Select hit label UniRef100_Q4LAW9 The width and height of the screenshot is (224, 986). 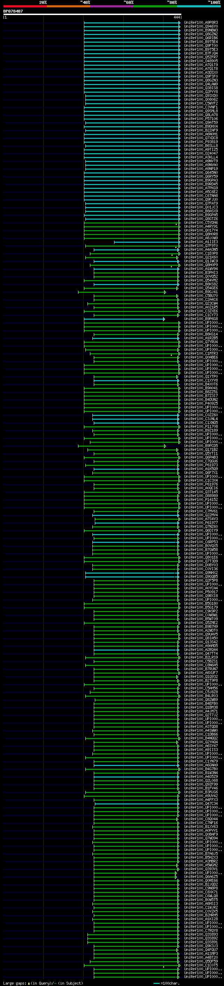(201, 84)
